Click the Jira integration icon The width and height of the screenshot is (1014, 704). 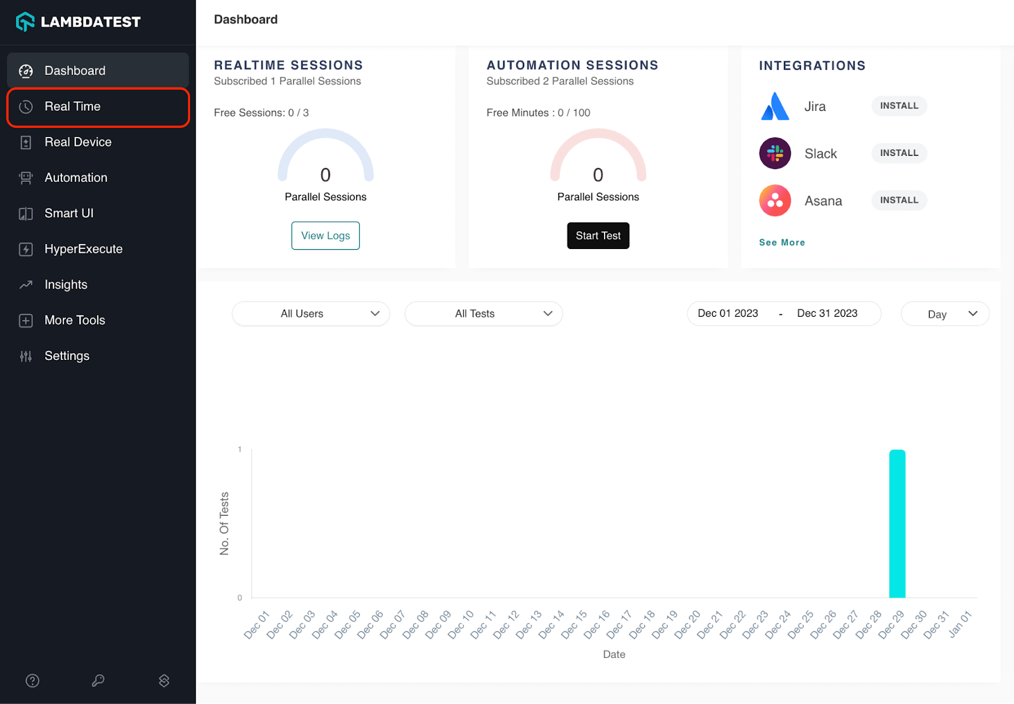(x=774, y=106)
